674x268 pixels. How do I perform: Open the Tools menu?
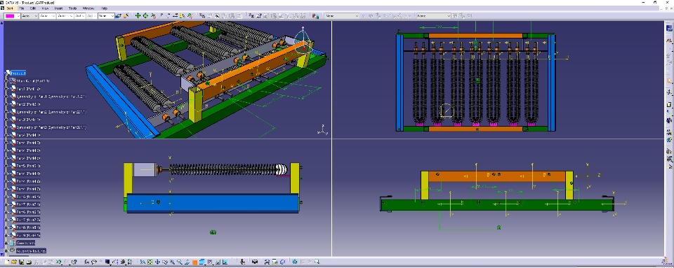(72, 8)
